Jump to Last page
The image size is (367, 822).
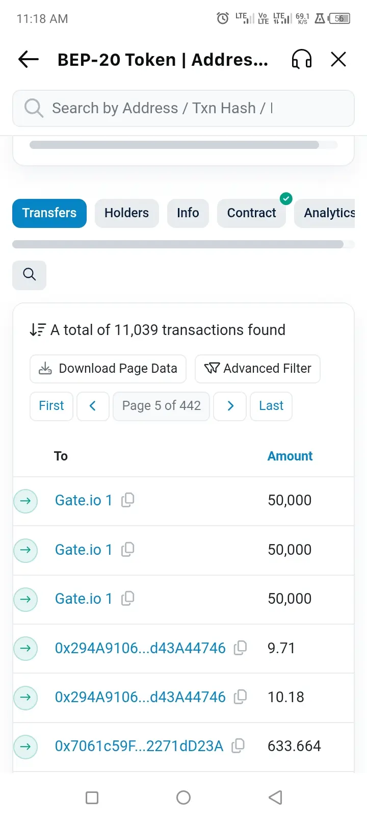pos(271,406)
